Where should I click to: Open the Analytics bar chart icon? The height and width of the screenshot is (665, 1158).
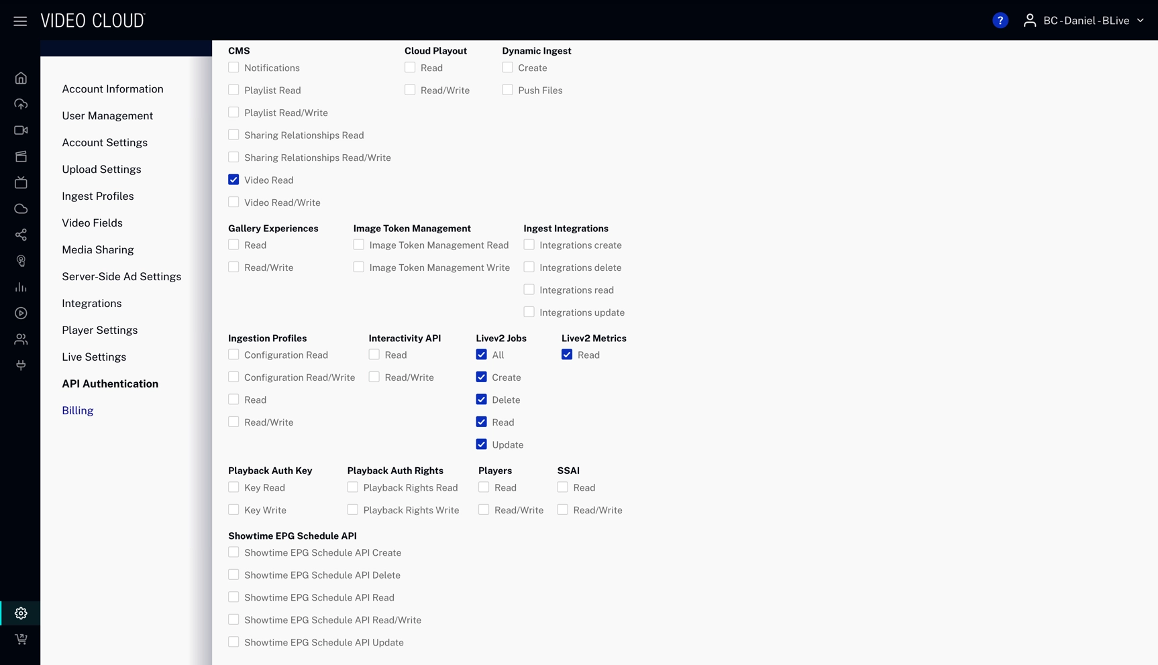coord(21,287)
